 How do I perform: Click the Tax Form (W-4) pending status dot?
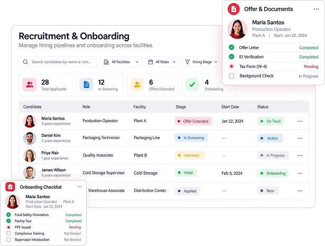[x=231, y=66]
